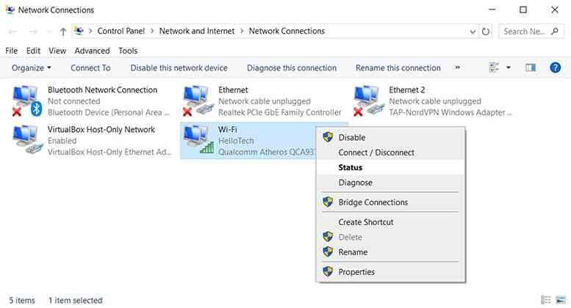Choose Properties in the context menu

pyautogui.click(x=390, y=271)
